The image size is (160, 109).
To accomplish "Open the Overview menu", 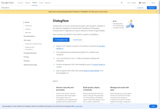I will (x=20, y=3).
